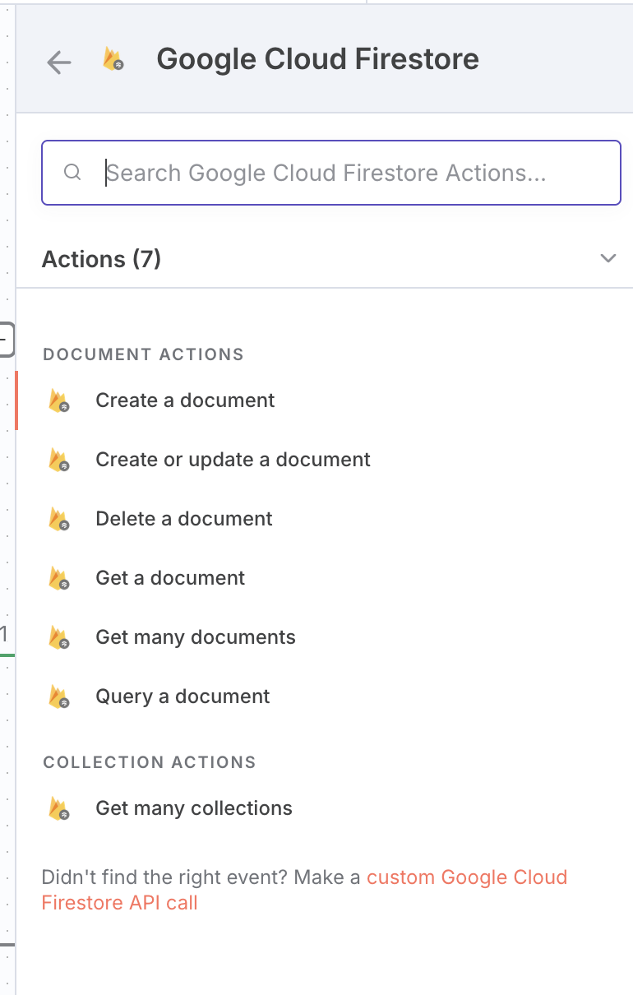Focus the Search Google Cloud Firestore Actions field
Image resolution: width=633 pixels, height=995 pixels.
[345, 173]
